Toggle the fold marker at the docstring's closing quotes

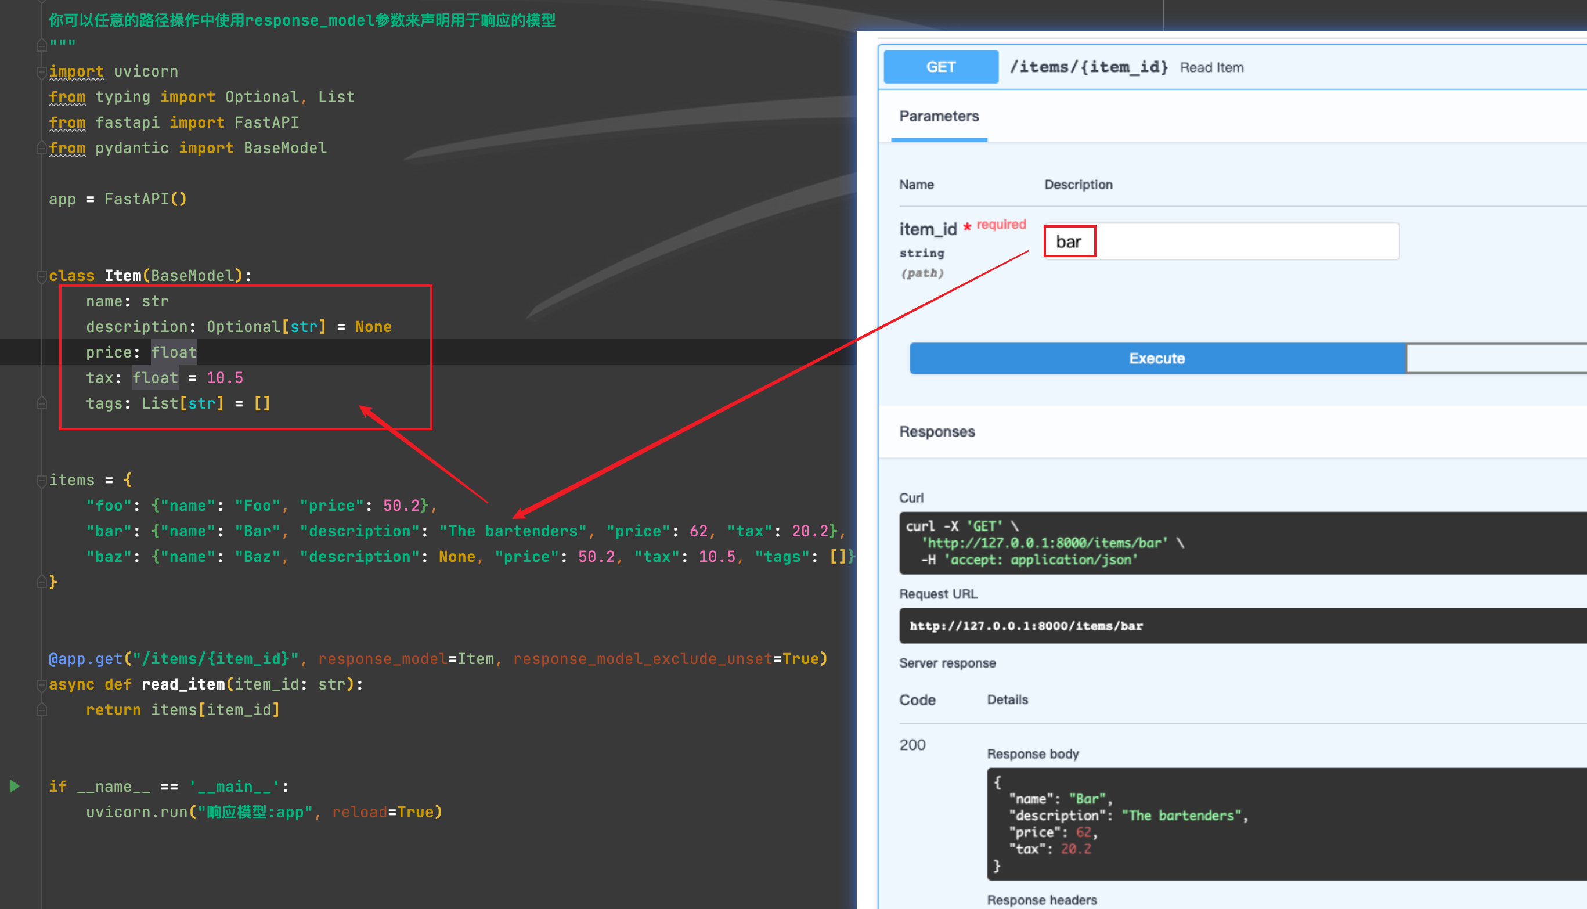pyautogui.click(x=42, y=45)
